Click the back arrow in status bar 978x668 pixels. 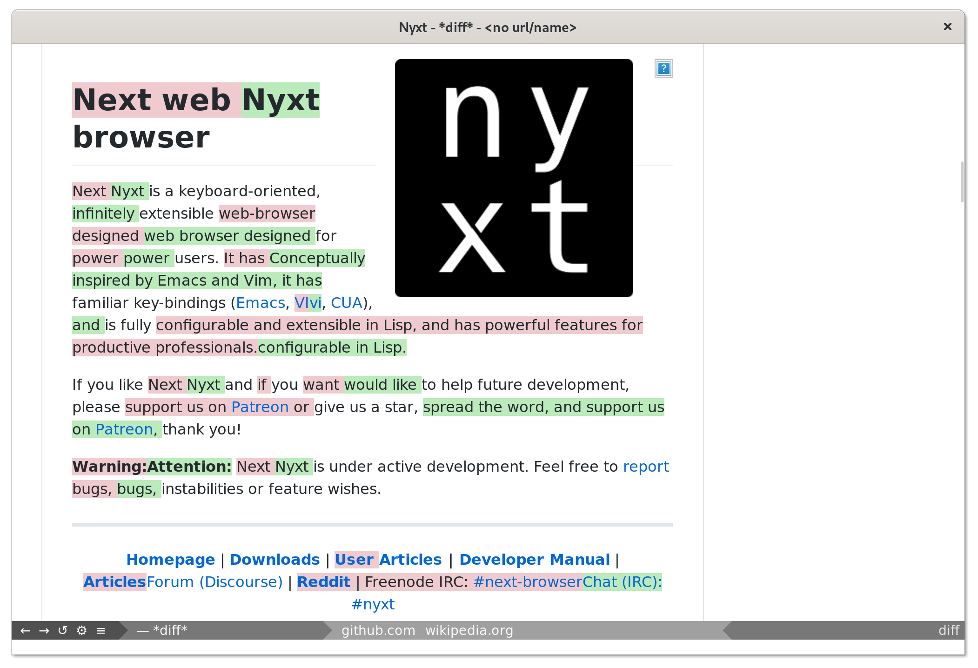click(26, 631)
